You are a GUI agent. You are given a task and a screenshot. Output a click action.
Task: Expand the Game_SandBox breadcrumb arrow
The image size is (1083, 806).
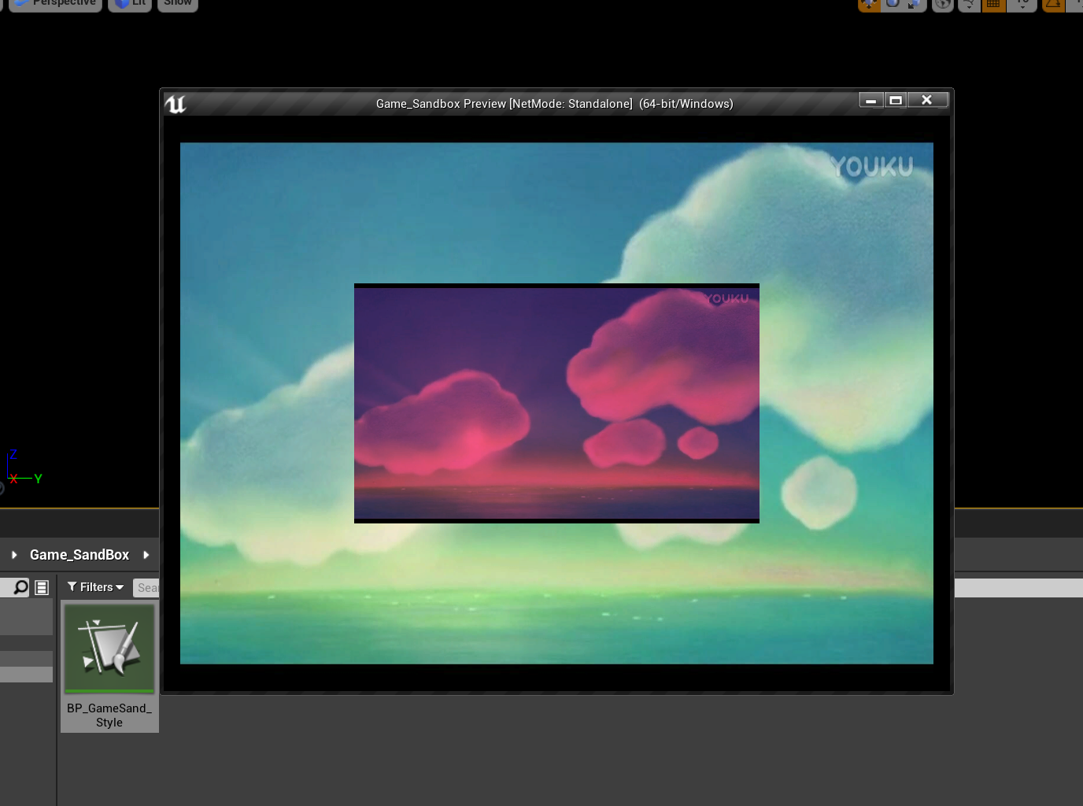(147, 555)
